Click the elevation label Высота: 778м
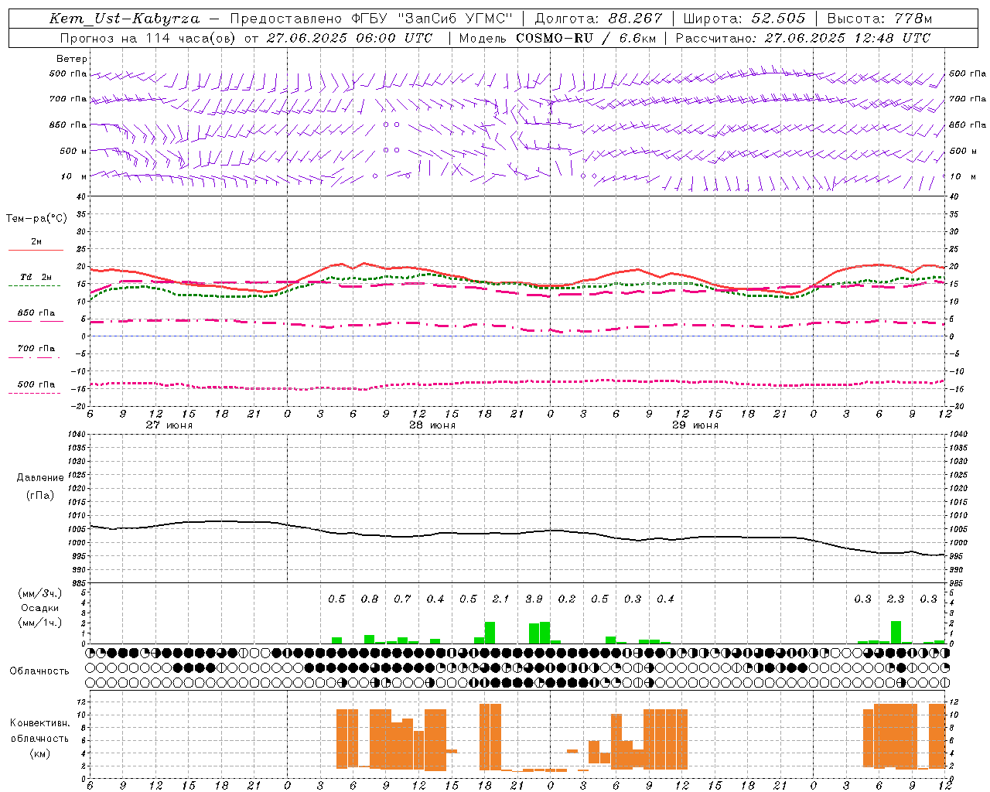Screen dimensions: 990x792 click(x=879, y=19)
